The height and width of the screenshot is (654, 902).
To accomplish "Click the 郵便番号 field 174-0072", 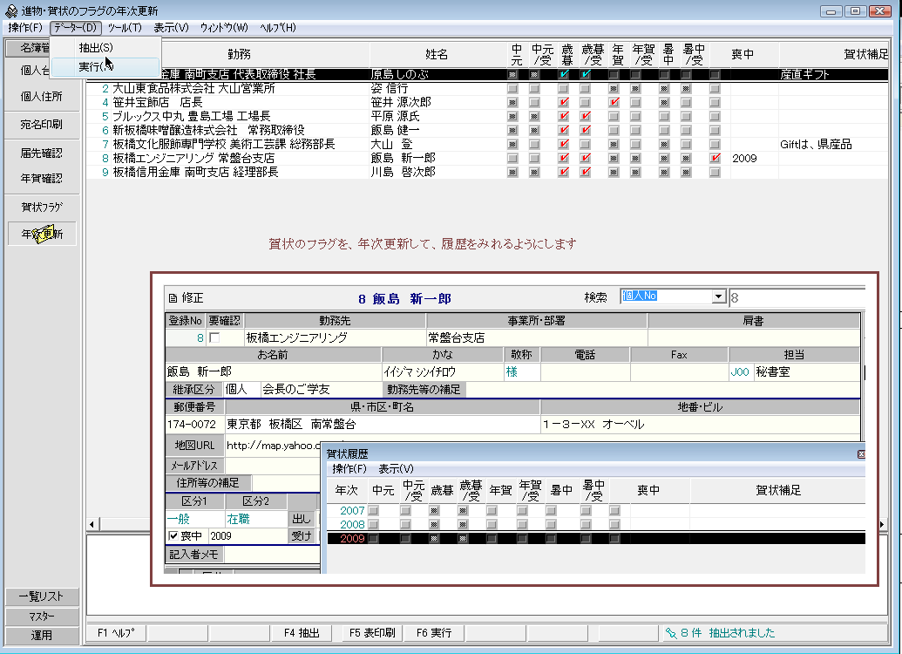I will click(194, 425).
